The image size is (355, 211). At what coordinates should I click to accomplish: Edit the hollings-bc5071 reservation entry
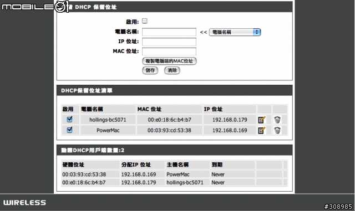(262, 120)
